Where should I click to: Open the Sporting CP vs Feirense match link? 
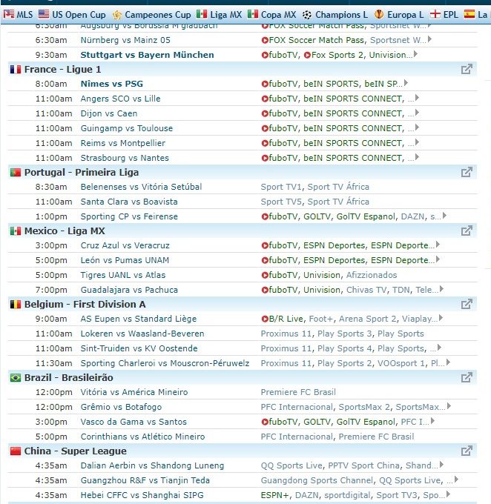point(129,216)
